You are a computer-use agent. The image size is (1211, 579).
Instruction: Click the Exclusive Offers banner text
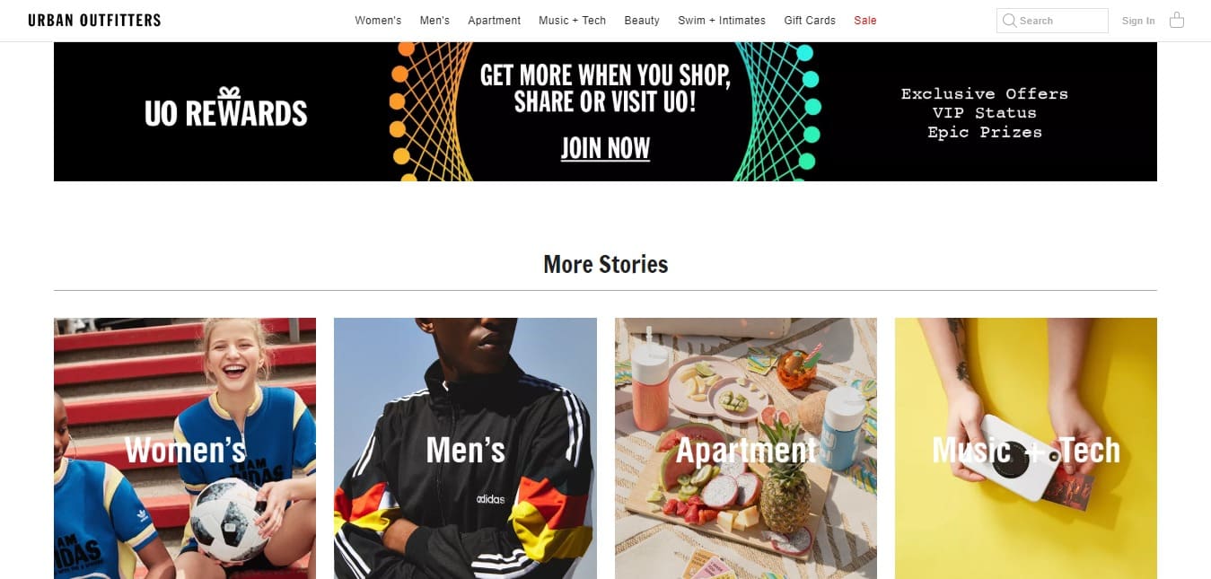point(985,93)
